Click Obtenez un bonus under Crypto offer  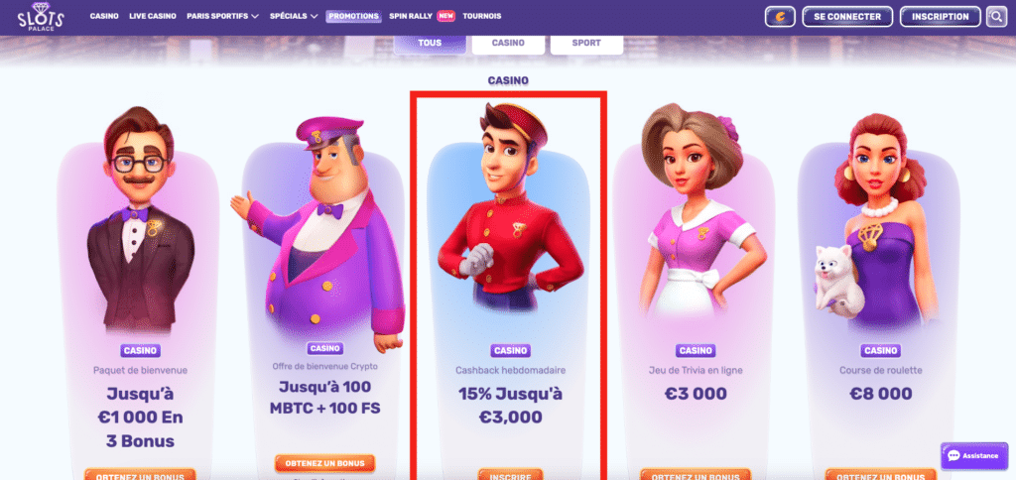[325, 464]
